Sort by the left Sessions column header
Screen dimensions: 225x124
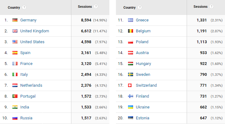[x=85, y=7]
